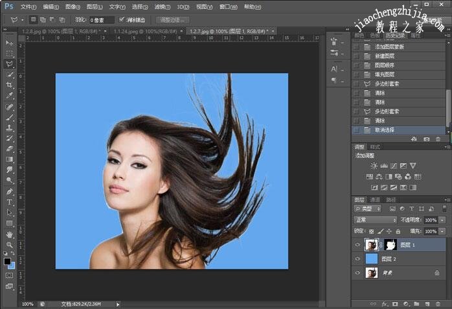This screenshot has width=452, height=309.
Task: Select the Brush tool
Action: point(9,117)
